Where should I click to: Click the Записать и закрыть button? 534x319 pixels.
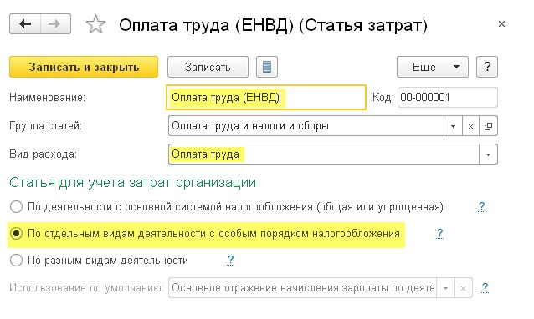[x=84, y=67]
